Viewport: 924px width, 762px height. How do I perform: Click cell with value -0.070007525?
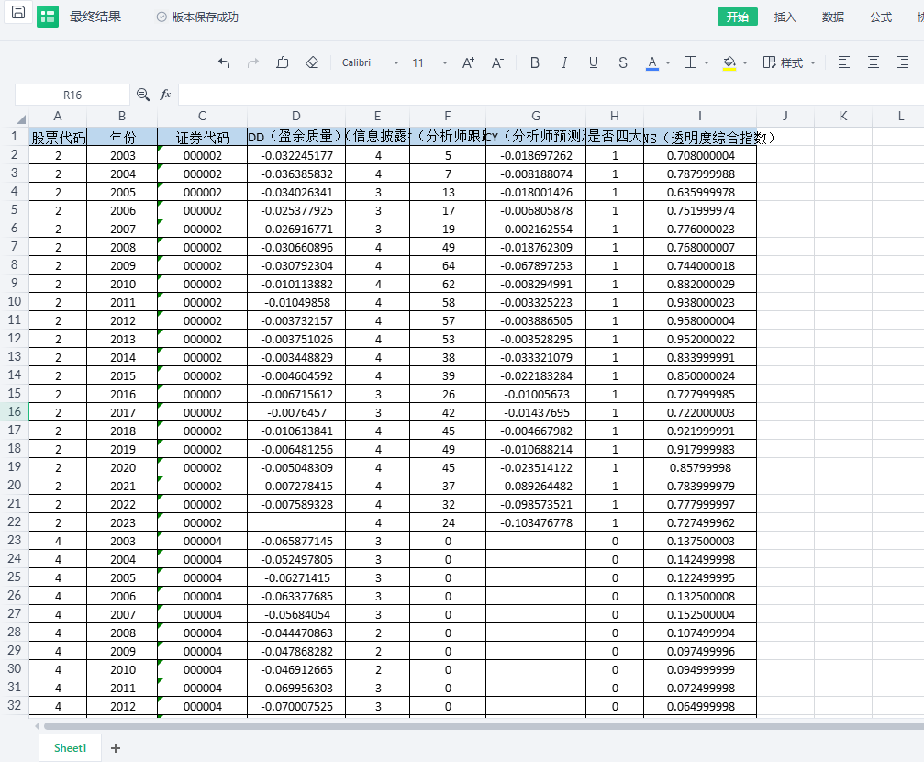click(296, 706)
